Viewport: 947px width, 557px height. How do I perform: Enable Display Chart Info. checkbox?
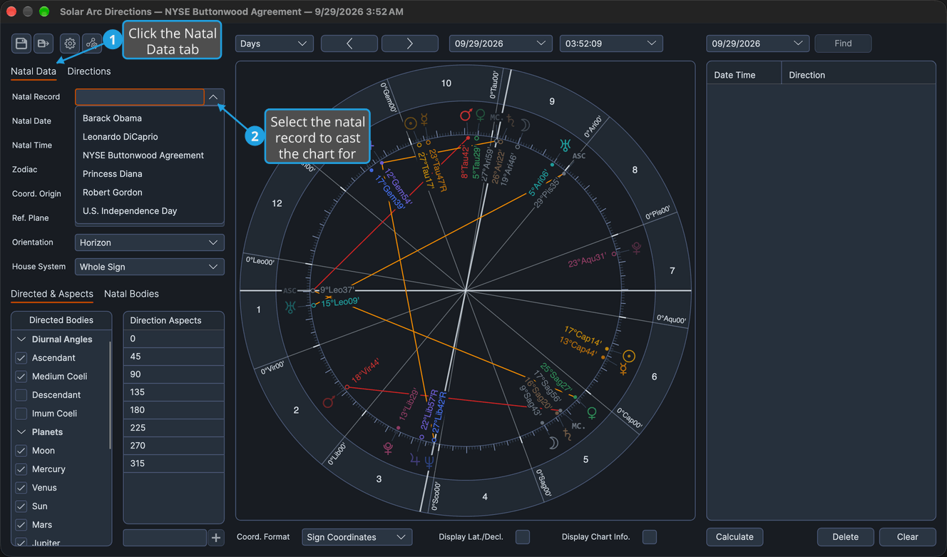point(650,537)
